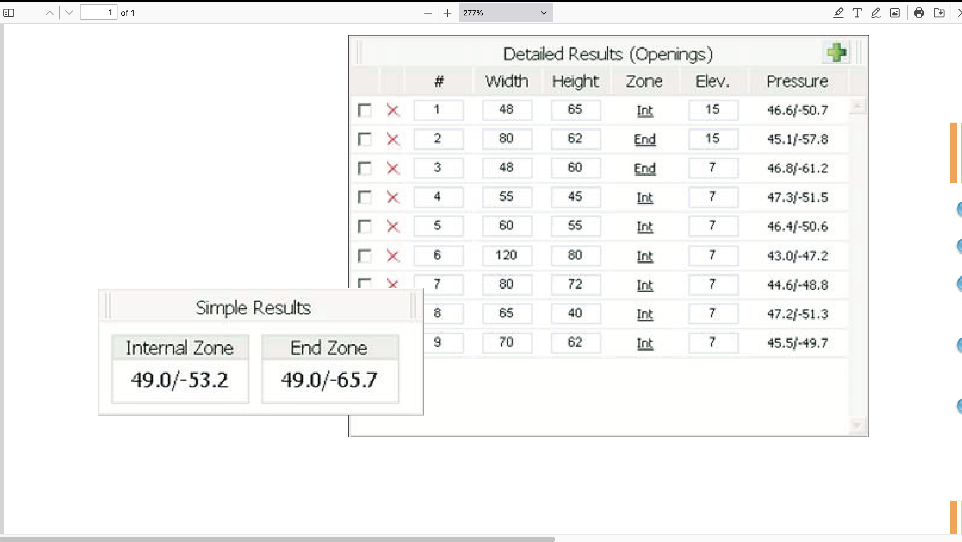The image size is (962, 542).
Task: Select the add text tool
Action: 857,13
